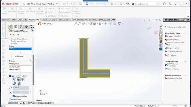The width and height of the screenshot is (191, 107).
Task: Open the Options gear dropdown arrow
Action: (x=124, y=4)
